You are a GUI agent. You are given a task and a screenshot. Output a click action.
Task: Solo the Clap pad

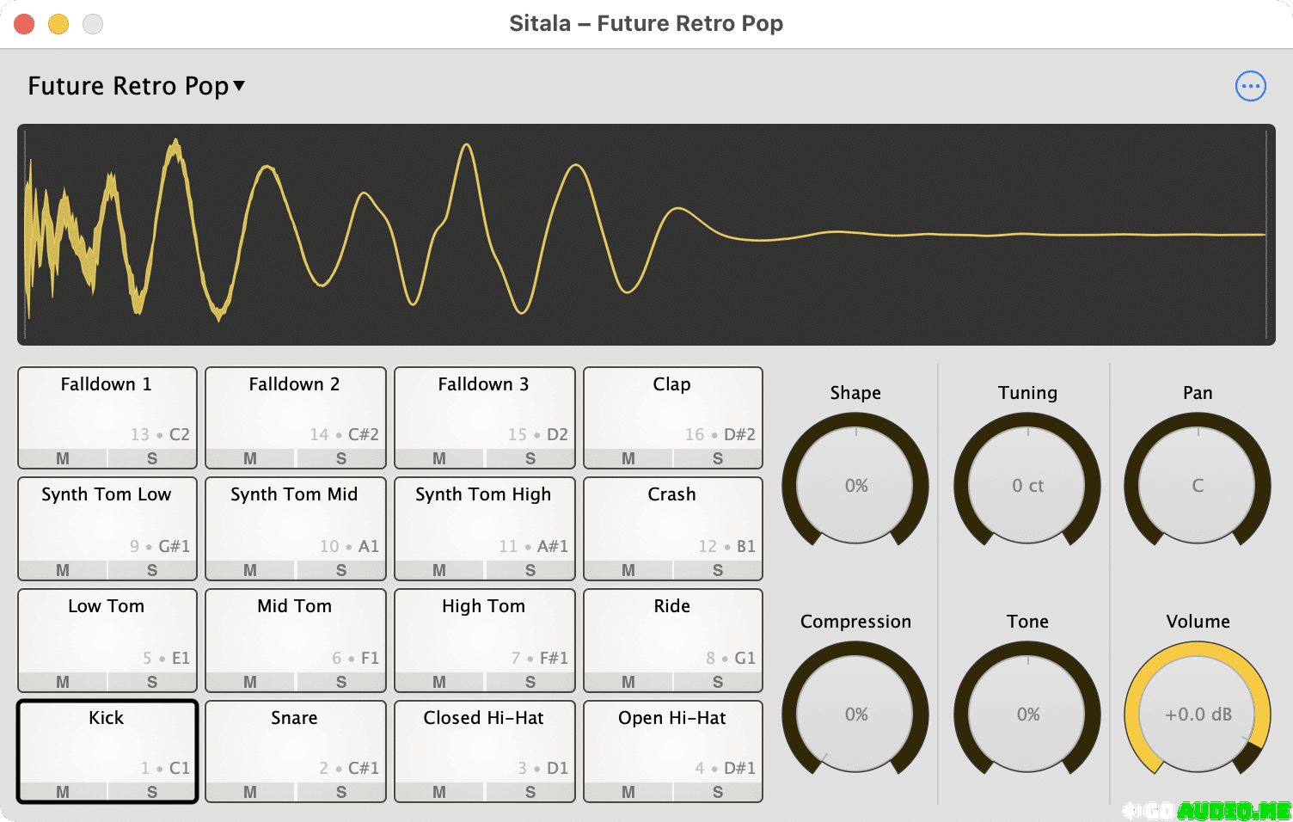pos(718,458)
